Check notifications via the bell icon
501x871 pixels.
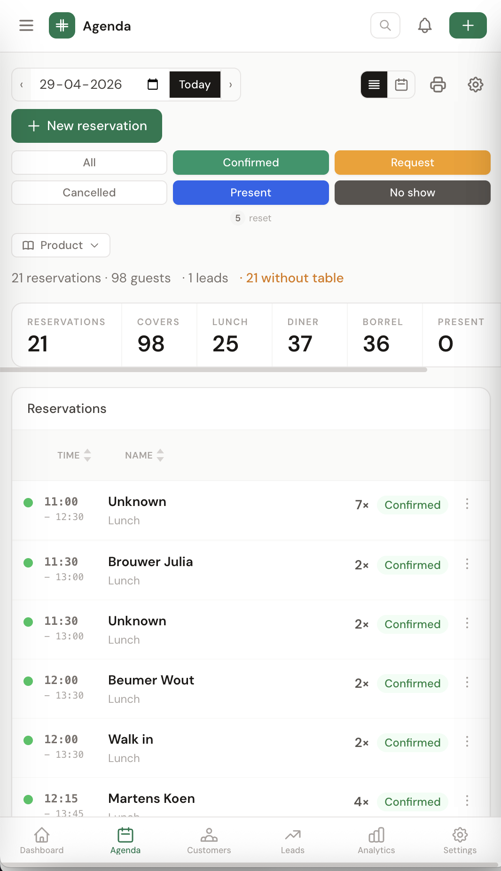pyautogui.click(x=424, y=25)
